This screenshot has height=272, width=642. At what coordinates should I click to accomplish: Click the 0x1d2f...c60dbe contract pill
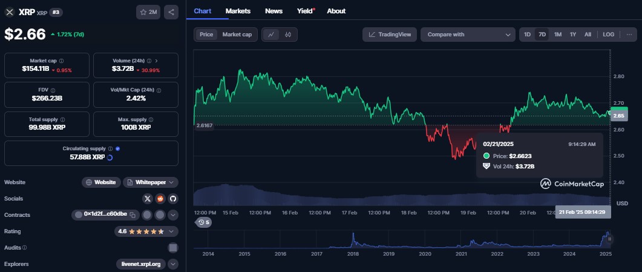click(105, 215)
